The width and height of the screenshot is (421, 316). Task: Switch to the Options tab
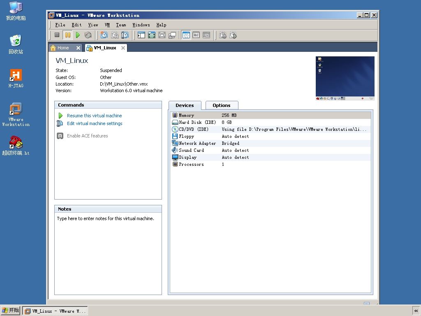click(221, 105)
